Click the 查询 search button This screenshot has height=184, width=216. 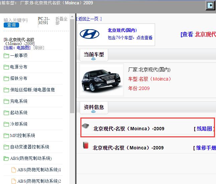(11, 25)
